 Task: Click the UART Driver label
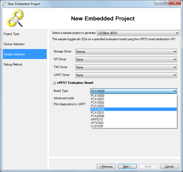click(x=62, y=75)
